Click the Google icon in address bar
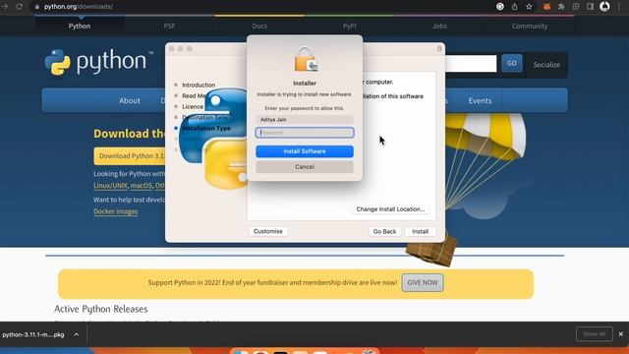Image resolution: width=629 pixels, height=354 pixels. (x=500, y=7)
